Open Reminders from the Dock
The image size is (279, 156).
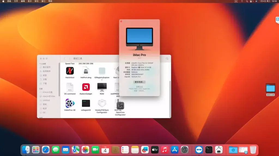(125, 150)
